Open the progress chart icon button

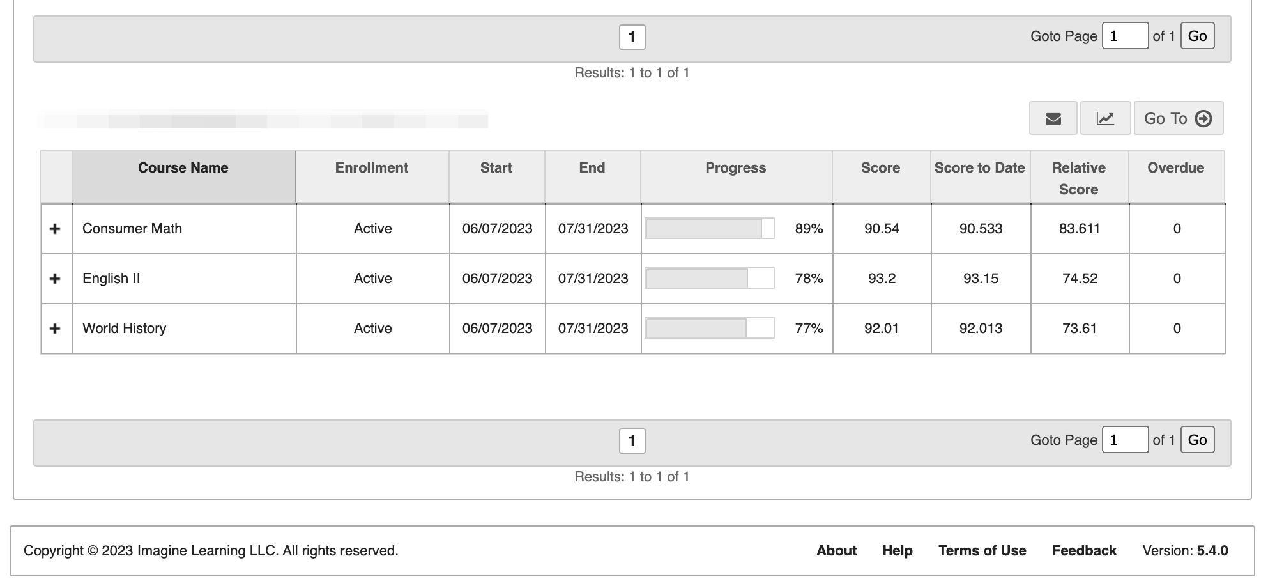click(x=1105, y=118)
